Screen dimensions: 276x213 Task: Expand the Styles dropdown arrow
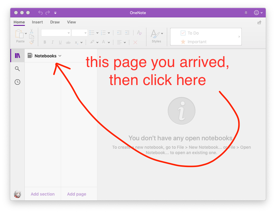point(162,33)
